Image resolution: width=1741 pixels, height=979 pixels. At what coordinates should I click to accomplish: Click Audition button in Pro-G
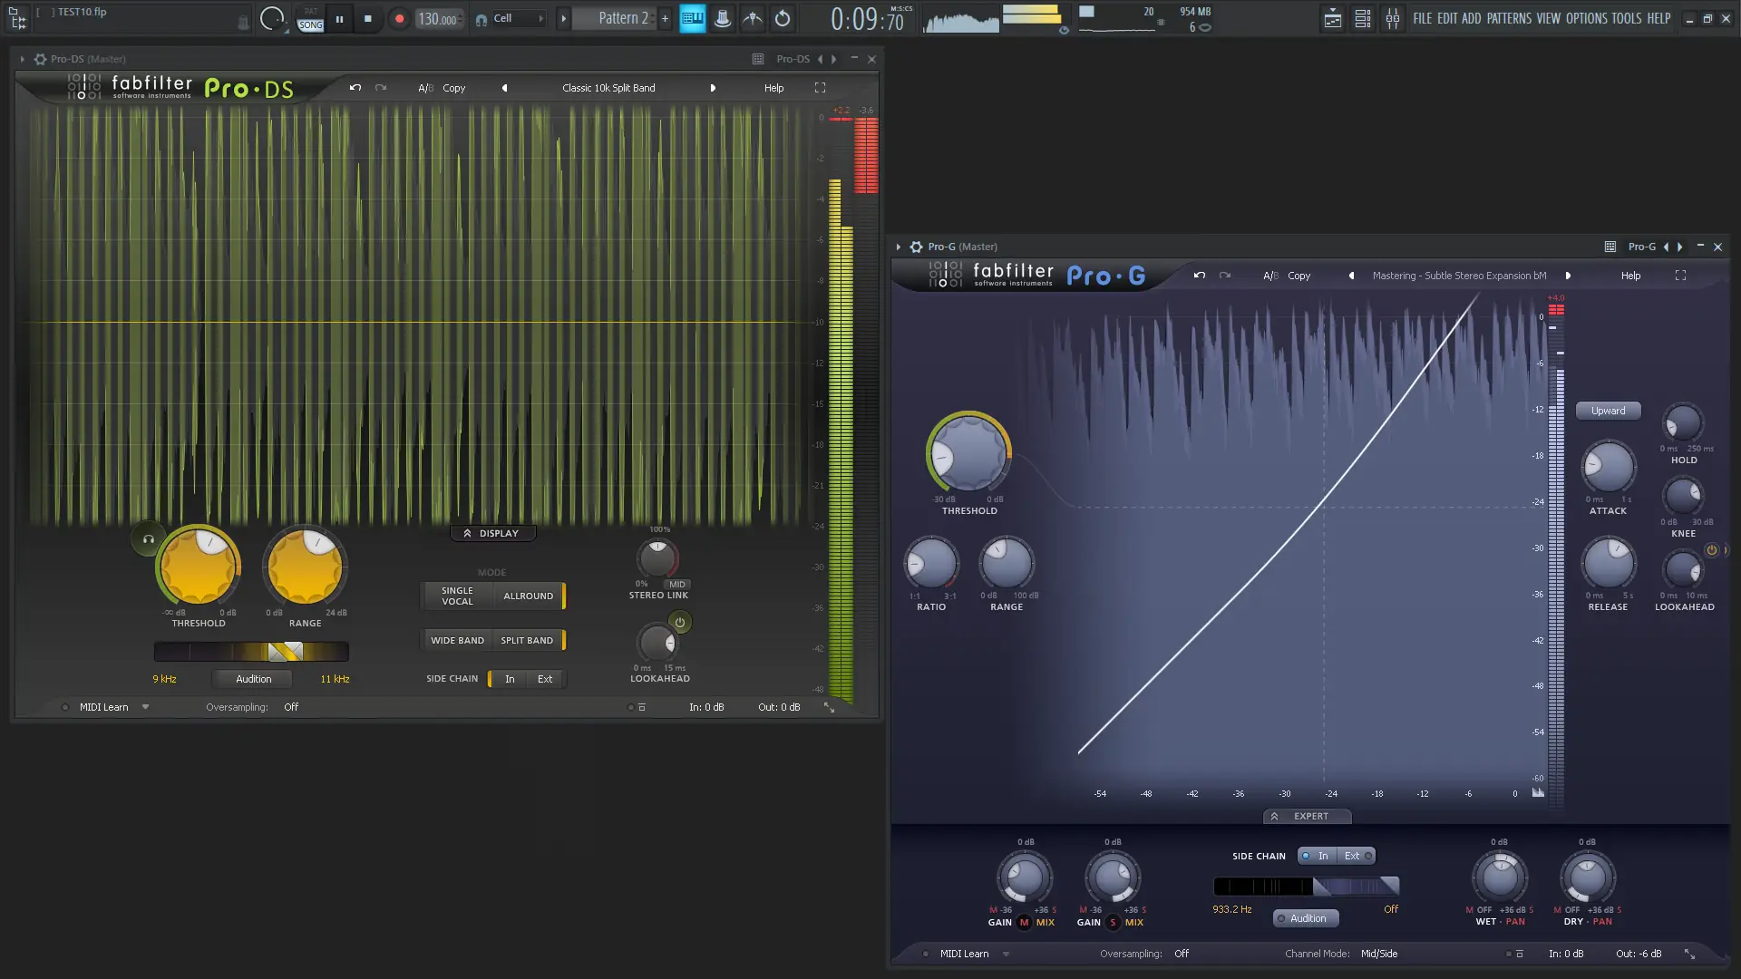1307,918
